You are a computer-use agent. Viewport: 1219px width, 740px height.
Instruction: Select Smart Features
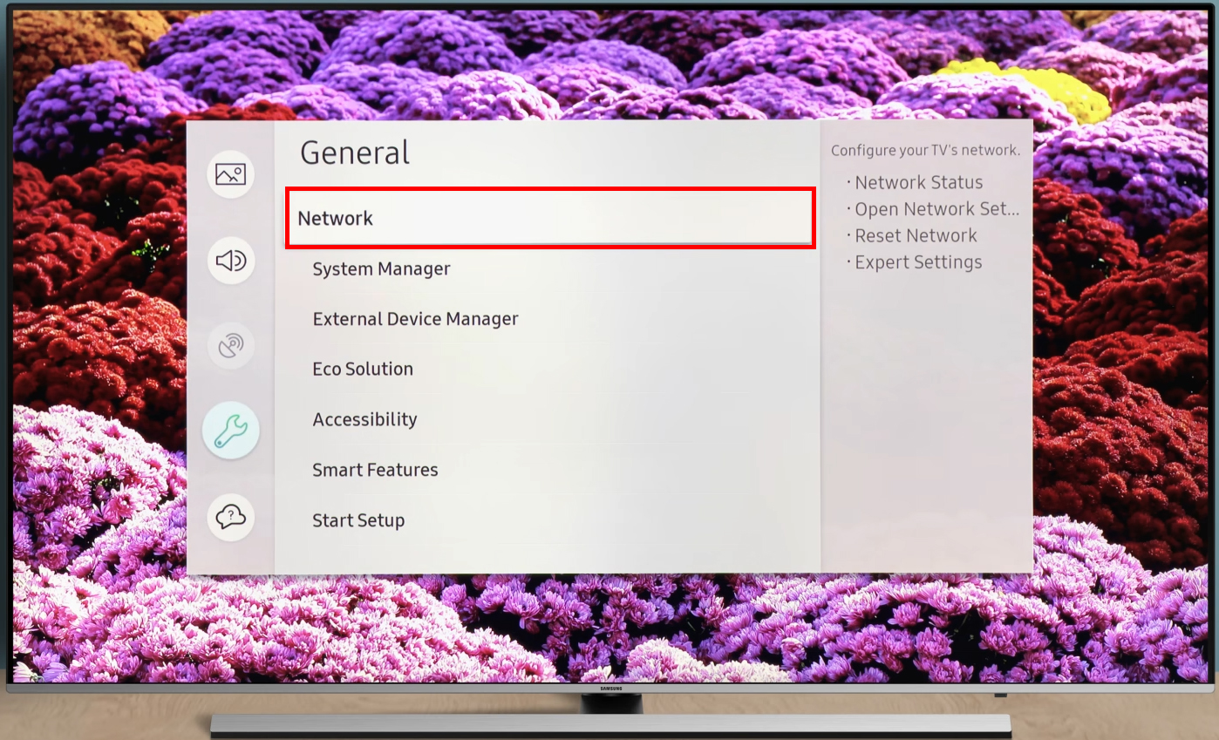(x=375, y=470)
